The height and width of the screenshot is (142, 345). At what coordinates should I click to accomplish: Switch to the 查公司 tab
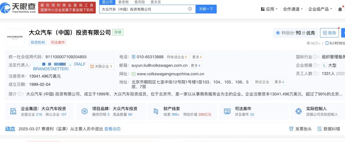click(x=107, y=2)
